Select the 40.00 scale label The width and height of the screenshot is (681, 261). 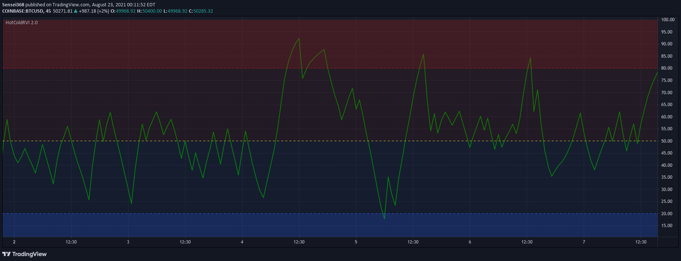pyautogui.click(x=667, y=165)
